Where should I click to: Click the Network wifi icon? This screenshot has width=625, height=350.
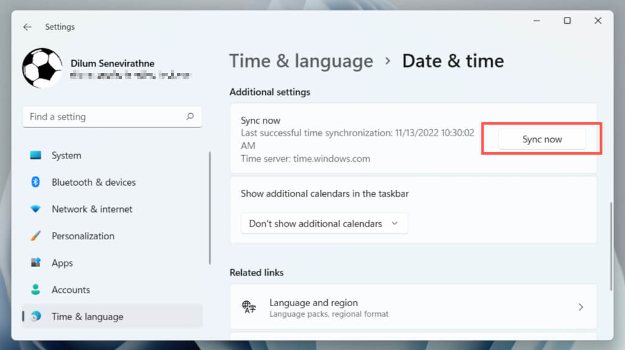pos(36,209)
